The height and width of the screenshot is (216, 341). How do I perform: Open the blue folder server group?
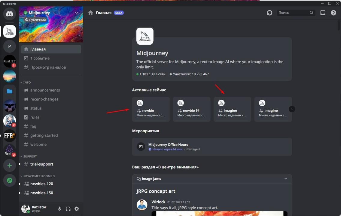pyautogui.click(x=10, y=91)
